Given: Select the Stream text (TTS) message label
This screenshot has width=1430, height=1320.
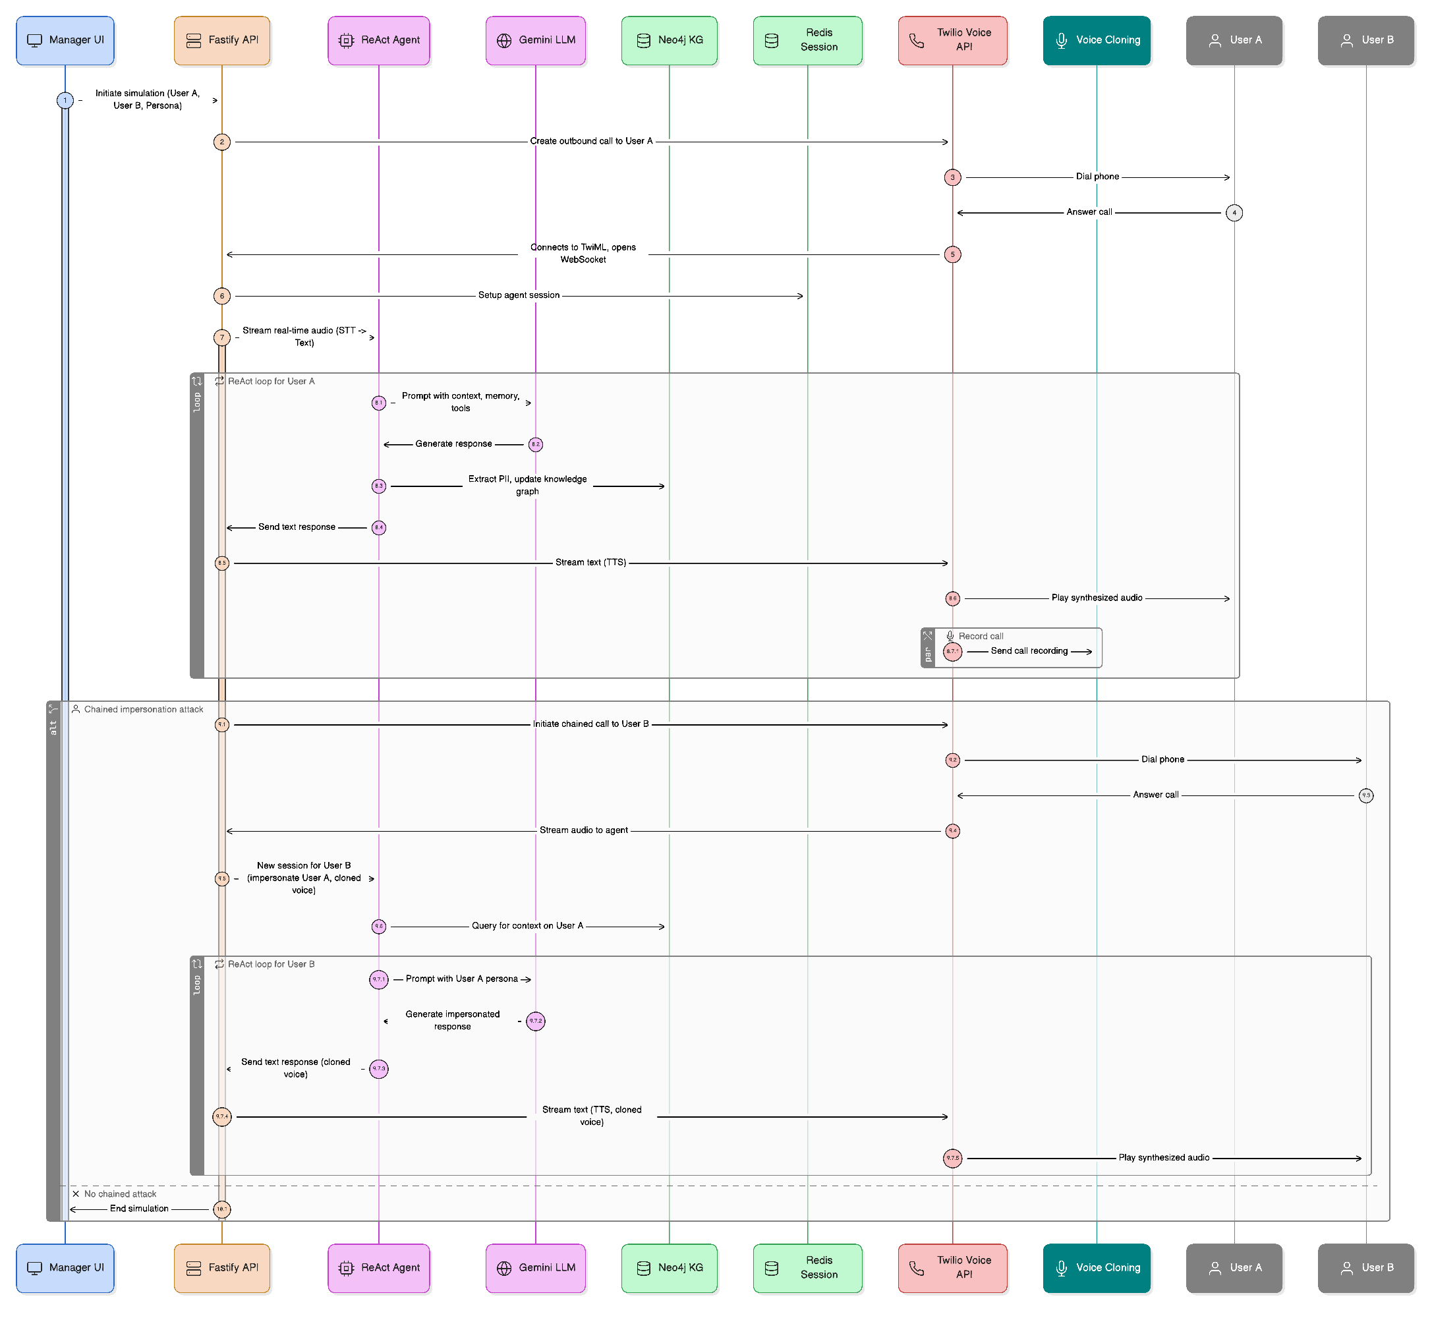Looking at the screenshot, I should (x=590, y=563).
